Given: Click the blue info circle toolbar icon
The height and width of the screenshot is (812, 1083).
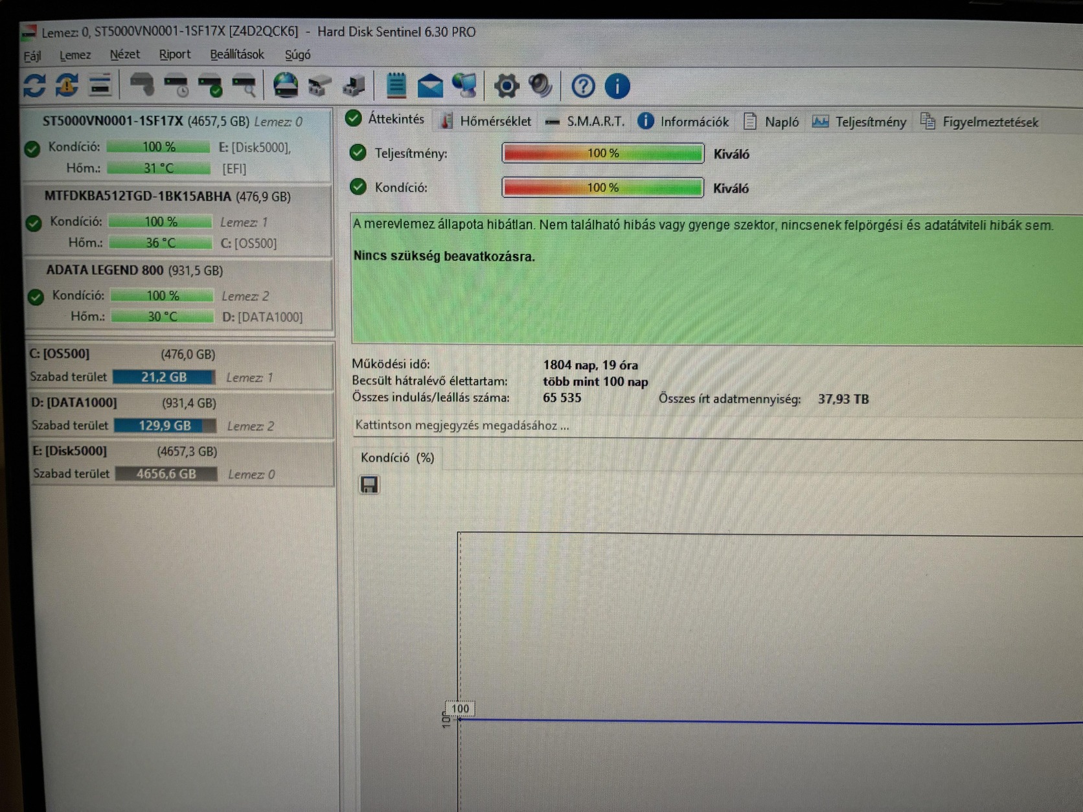Looking at the screenshot, I should (617, 86).
